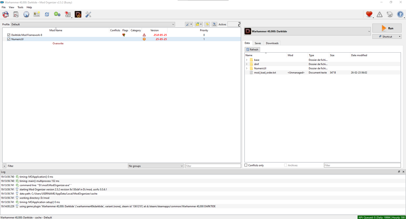This screenshot has width=406, height=219.
Task: Expand the dmf folder tree node
Action: coord(247,64)
